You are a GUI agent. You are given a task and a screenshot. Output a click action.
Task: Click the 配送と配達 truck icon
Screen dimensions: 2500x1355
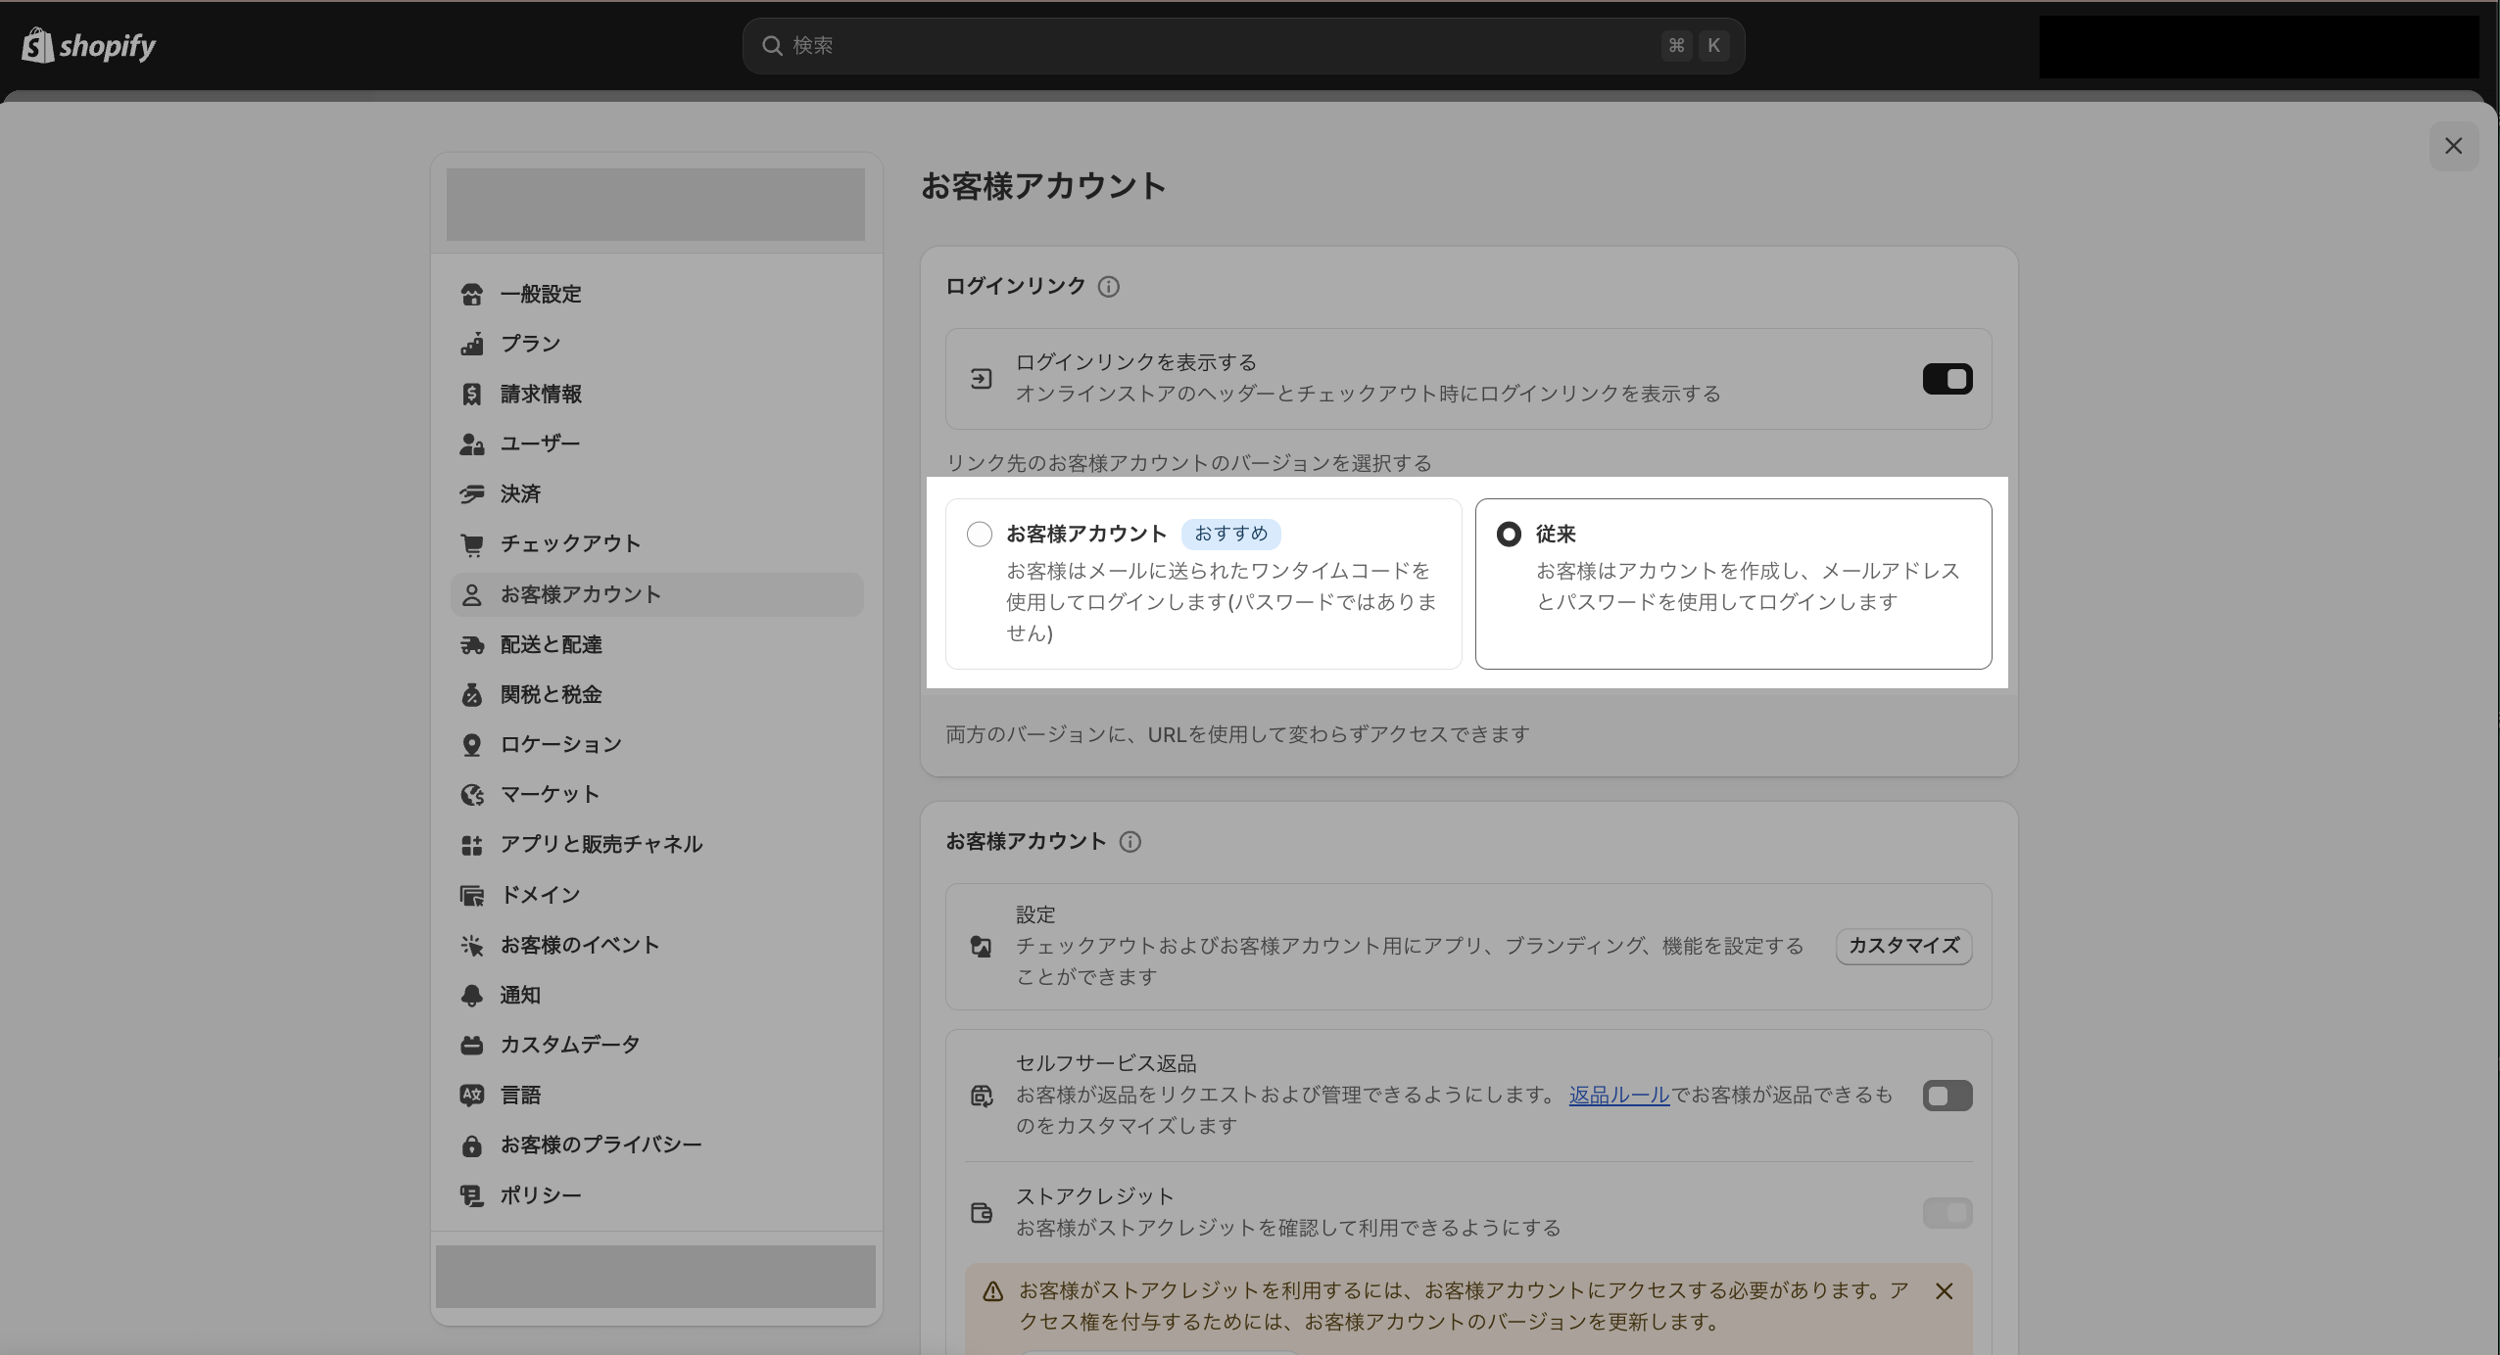tap(471, 644)
